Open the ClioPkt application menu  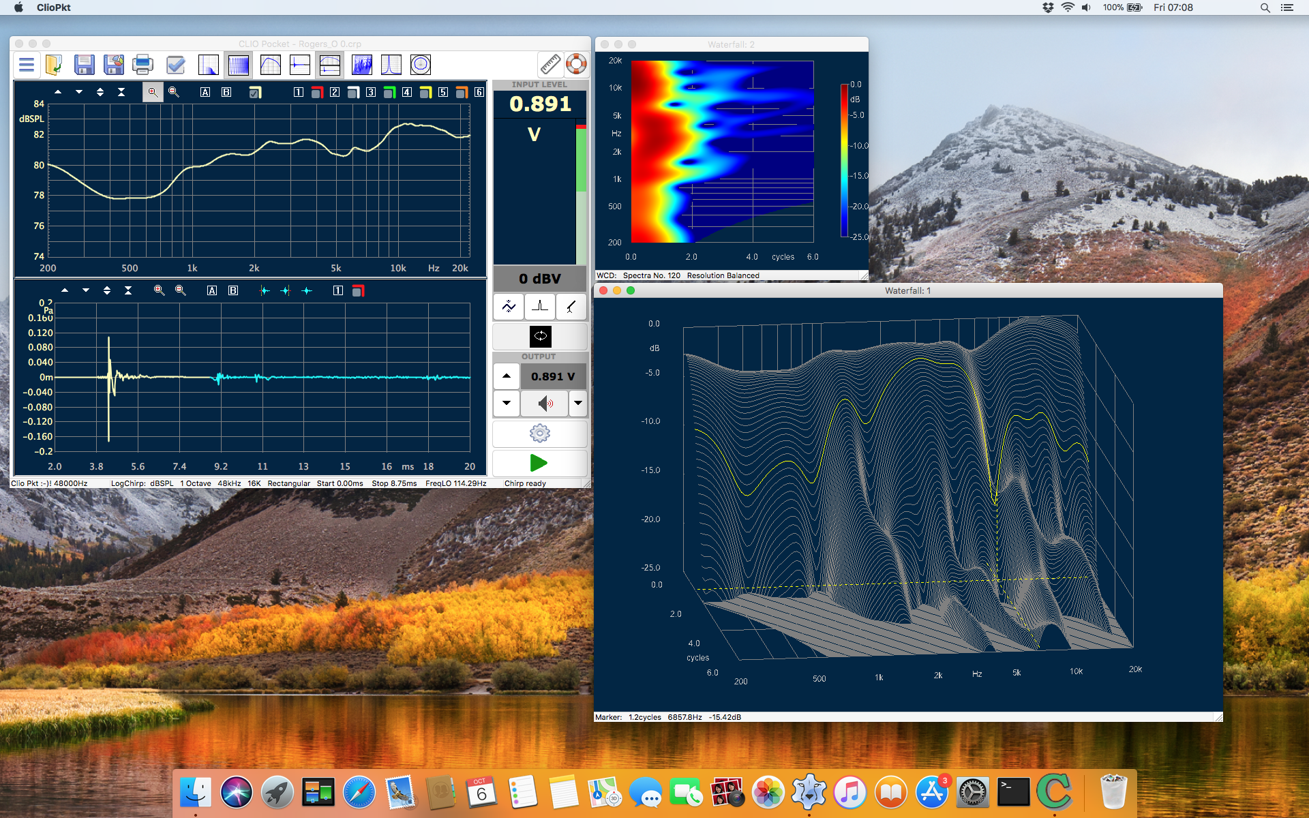(x=53, y=7)
